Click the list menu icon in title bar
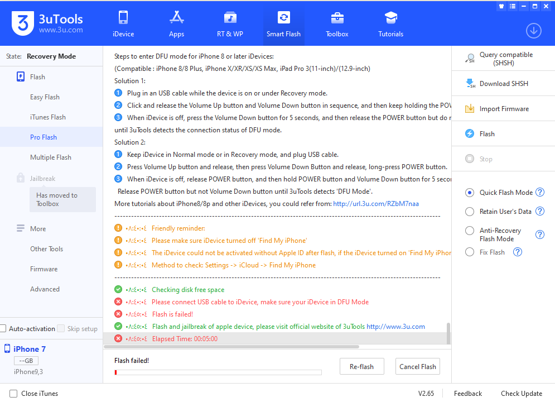The height and width of the screenshot is (402, 555). click(x=512, y=6)
